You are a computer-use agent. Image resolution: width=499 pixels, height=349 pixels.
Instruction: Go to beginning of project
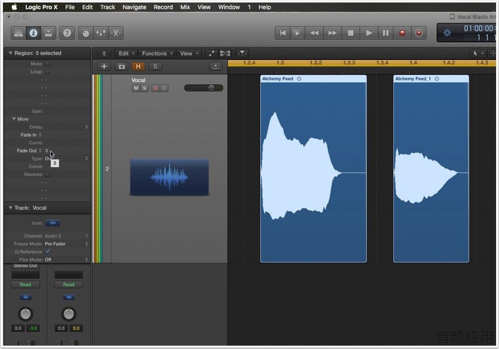[x=283, y=33]
